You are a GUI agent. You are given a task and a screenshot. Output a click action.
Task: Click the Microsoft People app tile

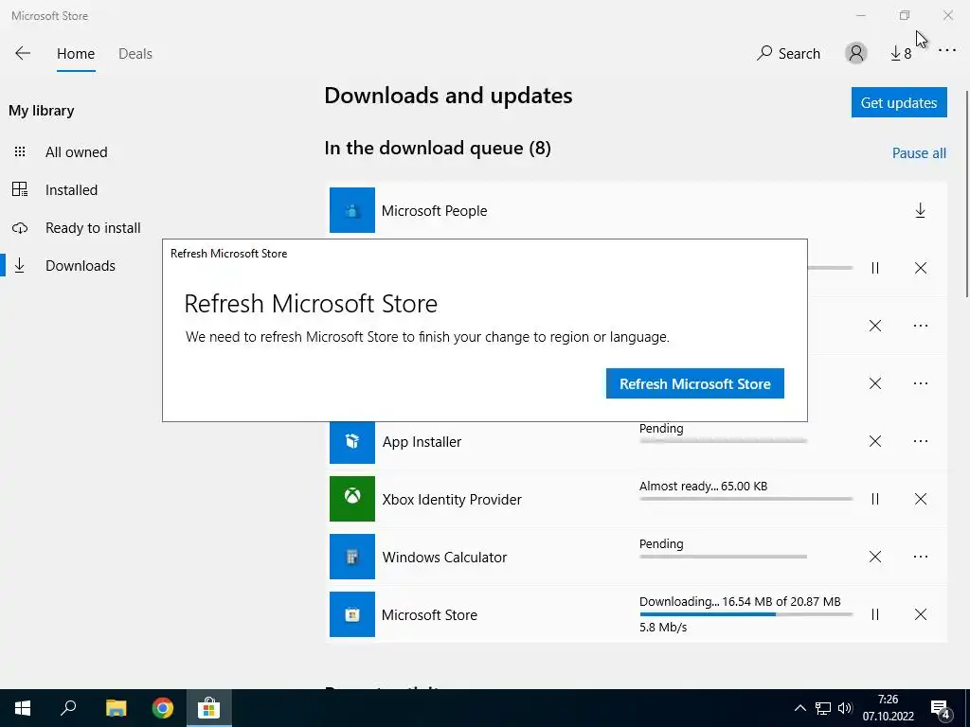point(352,210)
